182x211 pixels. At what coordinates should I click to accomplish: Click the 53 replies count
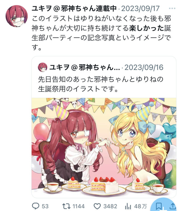pos(45,206)
